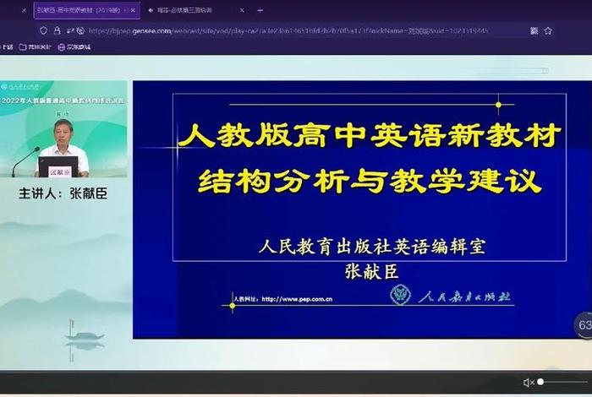
Task: Close the active 2019版 tab
Action: tap(133, 10)
